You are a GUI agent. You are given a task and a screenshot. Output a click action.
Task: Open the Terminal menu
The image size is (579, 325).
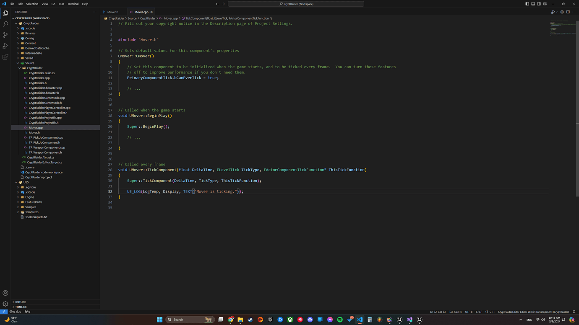point(73,4)
